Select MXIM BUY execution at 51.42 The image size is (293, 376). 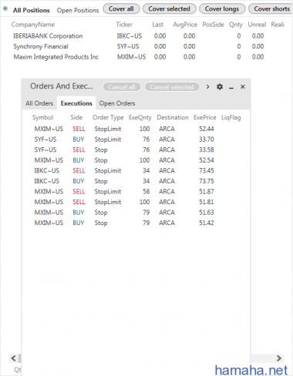tap(136, 223)
